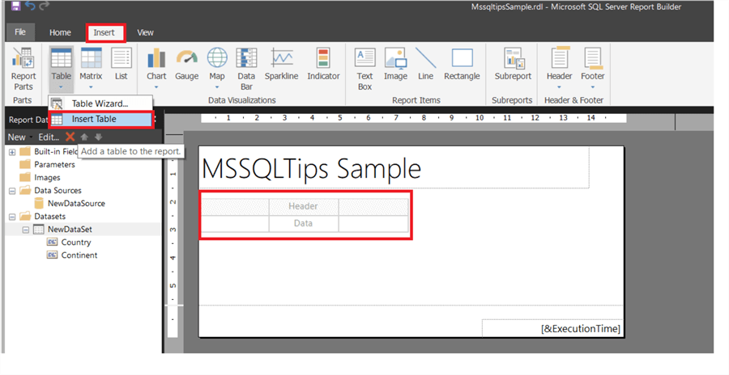Insert a Data Bar
Image resolution: width=729 pixels, height=375 pixels.
(x=246, y=70)
